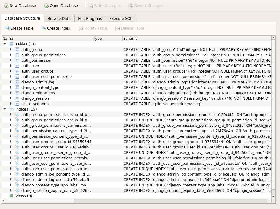The width and height of the screenshot is (280, 209).
Task: Click the Tables (11) group icon
Action: pos(11,44)
